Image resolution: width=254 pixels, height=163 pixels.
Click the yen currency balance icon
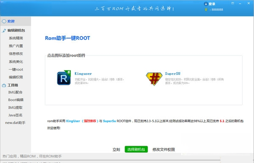[x=206, y=10]
